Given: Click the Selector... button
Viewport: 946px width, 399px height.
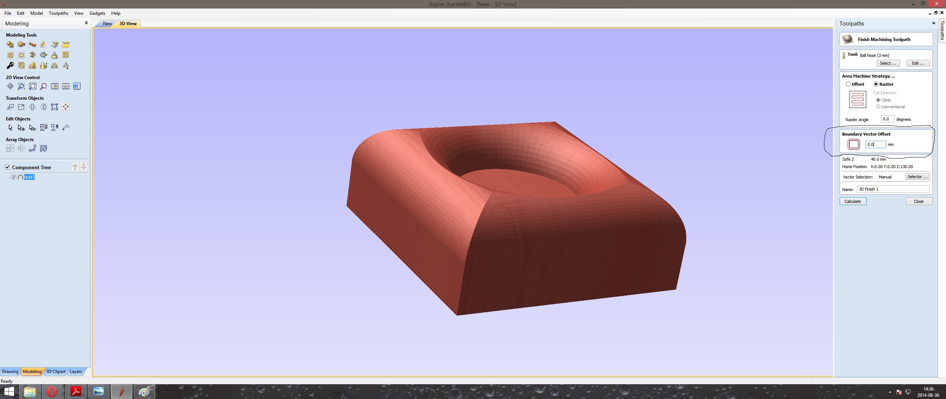Looking at the screenshot, I should point(918,177).
